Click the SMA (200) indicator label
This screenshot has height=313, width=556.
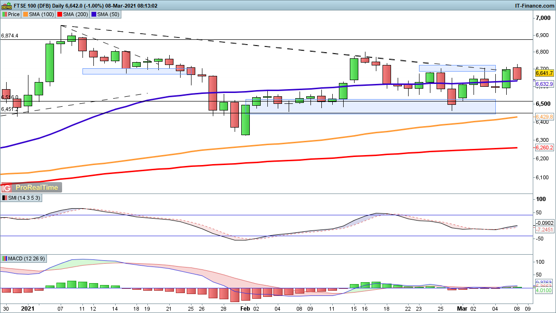[76, 14]
